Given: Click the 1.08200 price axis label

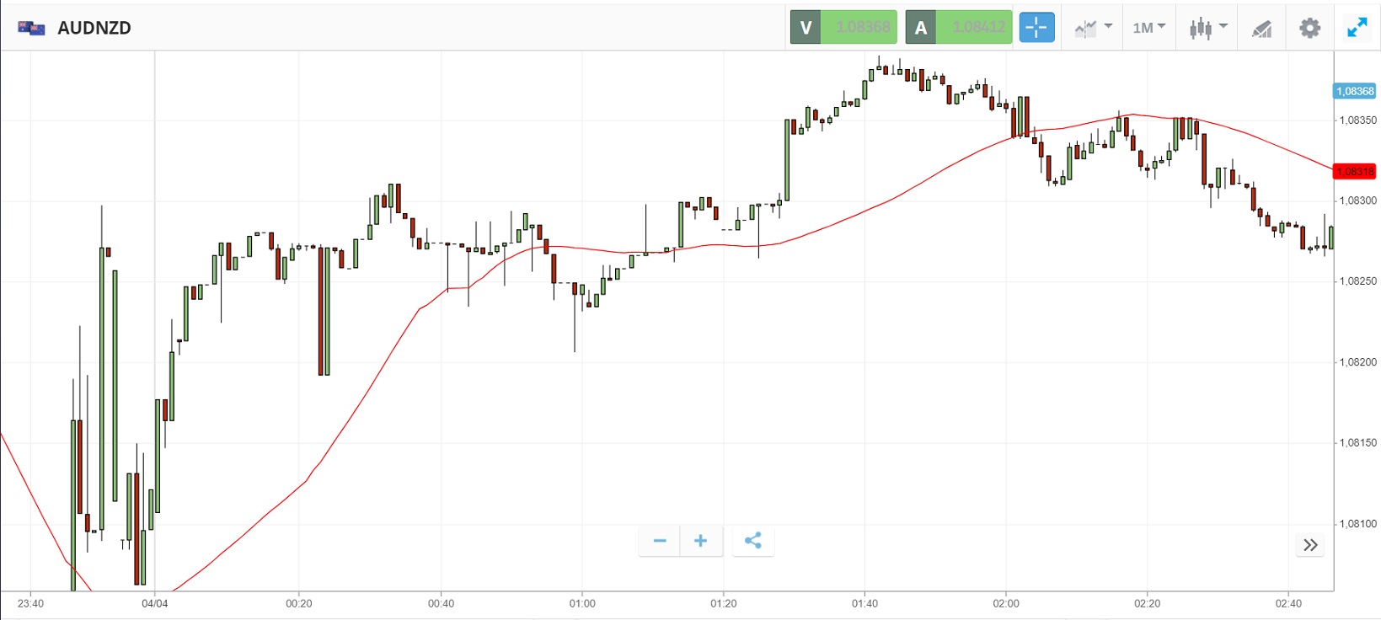Looking at the screenshot, I should click(x=1358, y=362).
